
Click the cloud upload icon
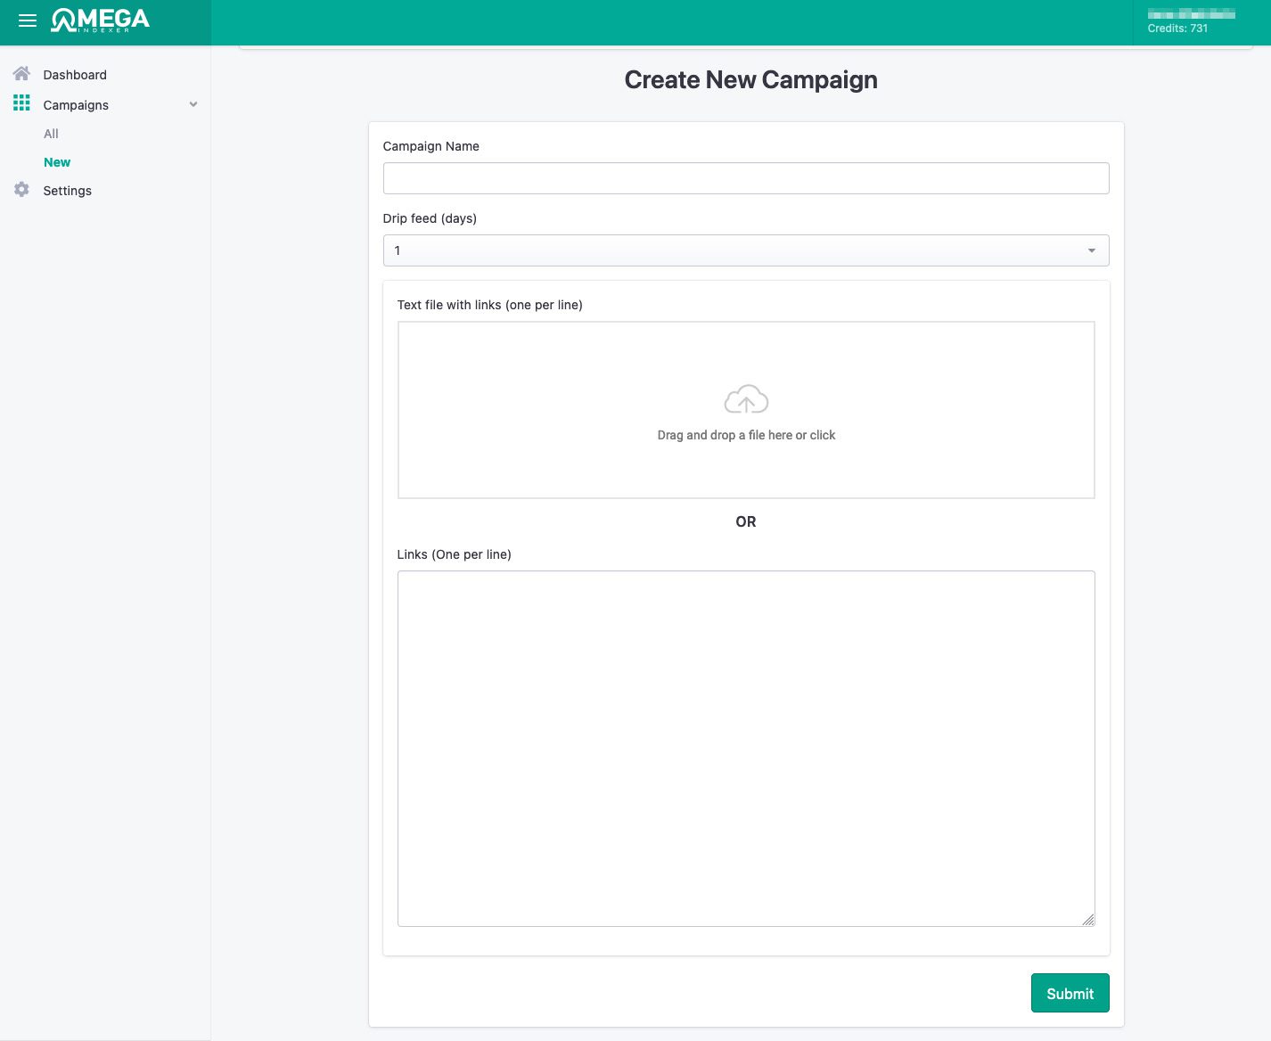746,400
